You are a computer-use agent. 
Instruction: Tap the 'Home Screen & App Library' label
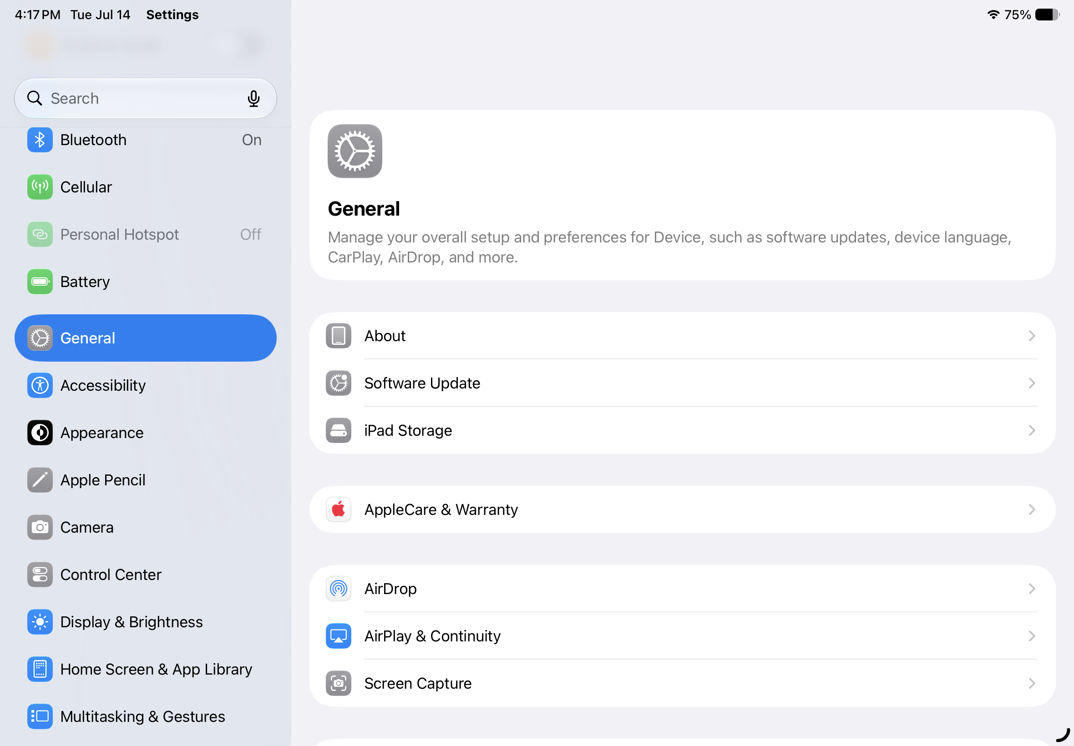[156, 669]
